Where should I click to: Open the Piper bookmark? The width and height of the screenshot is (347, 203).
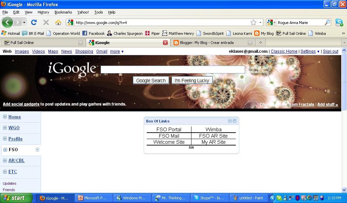pos(152,33)
